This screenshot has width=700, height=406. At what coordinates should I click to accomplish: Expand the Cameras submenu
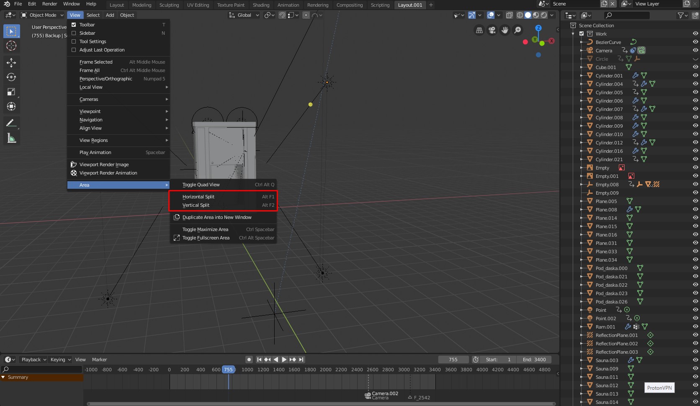click(x=118, y=99)
